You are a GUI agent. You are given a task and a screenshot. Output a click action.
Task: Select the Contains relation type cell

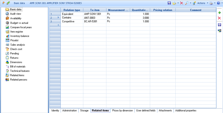(x=72, y=18)
